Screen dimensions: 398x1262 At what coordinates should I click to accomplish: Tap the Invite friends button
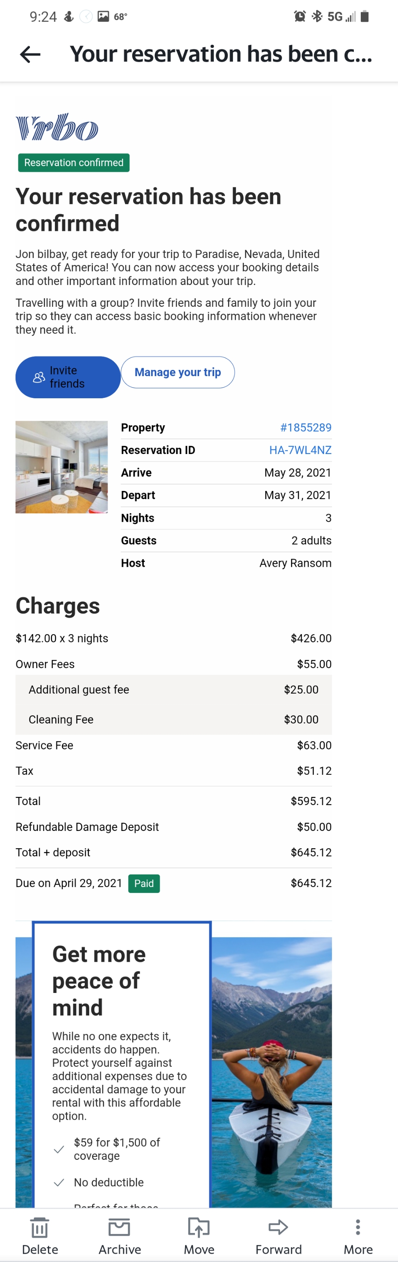coord(68,377)
